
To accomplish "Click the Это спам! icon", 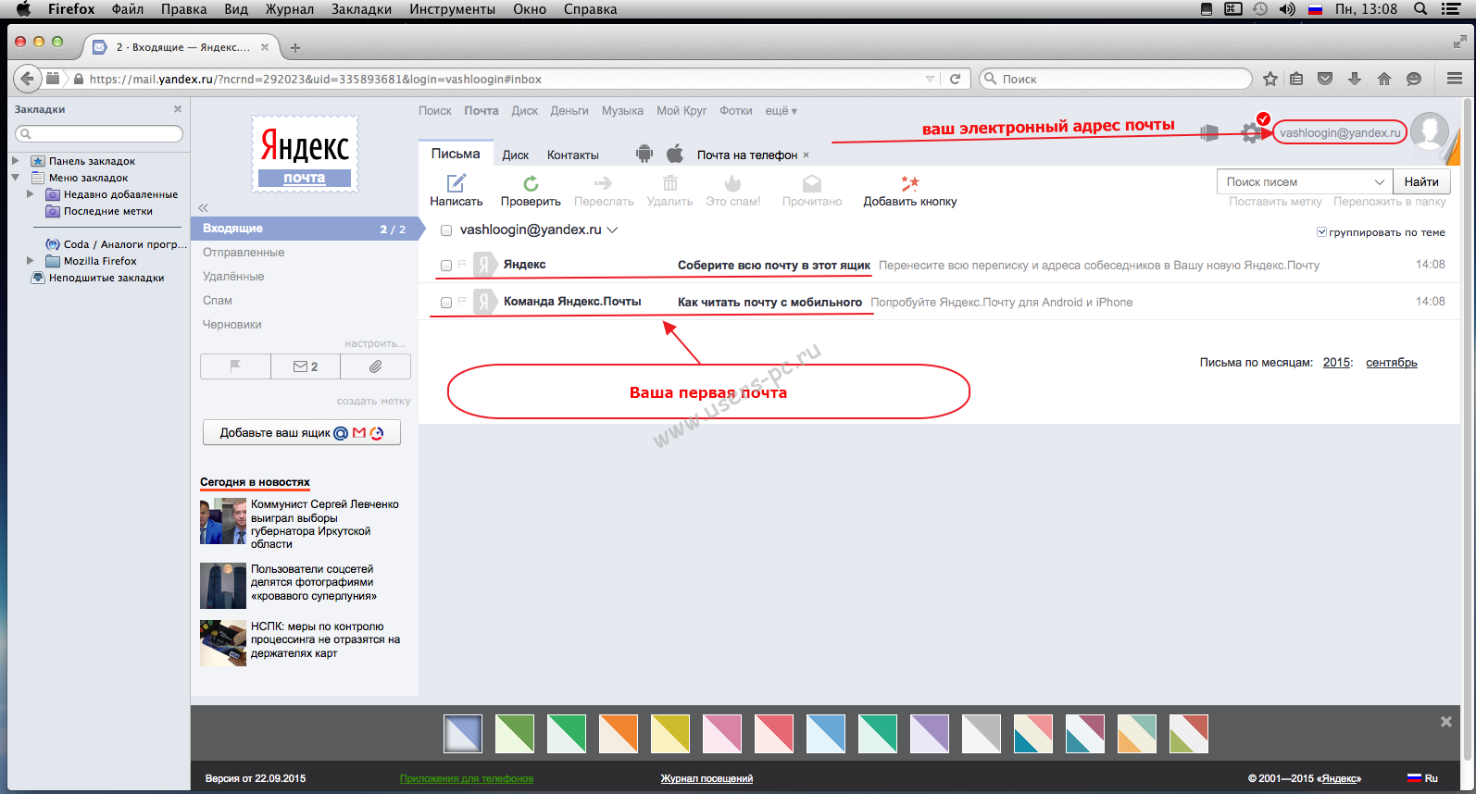I will click(x=732, y=183).
